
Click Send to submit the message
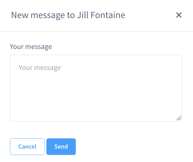[61, 147]
